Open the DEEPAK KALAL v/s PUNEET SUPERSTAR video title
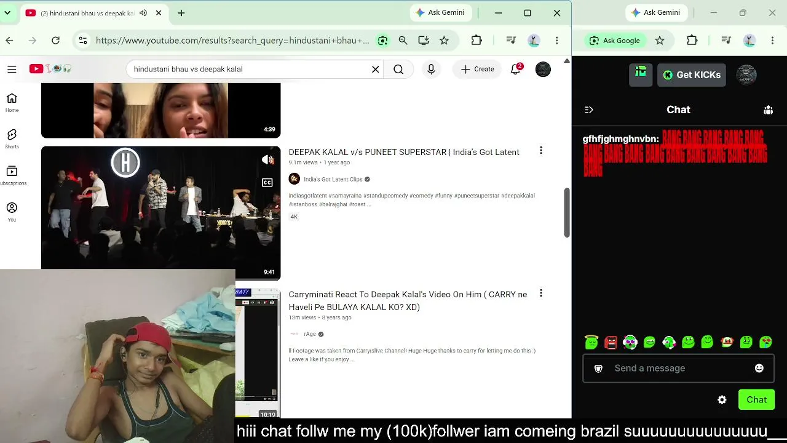 404,152
